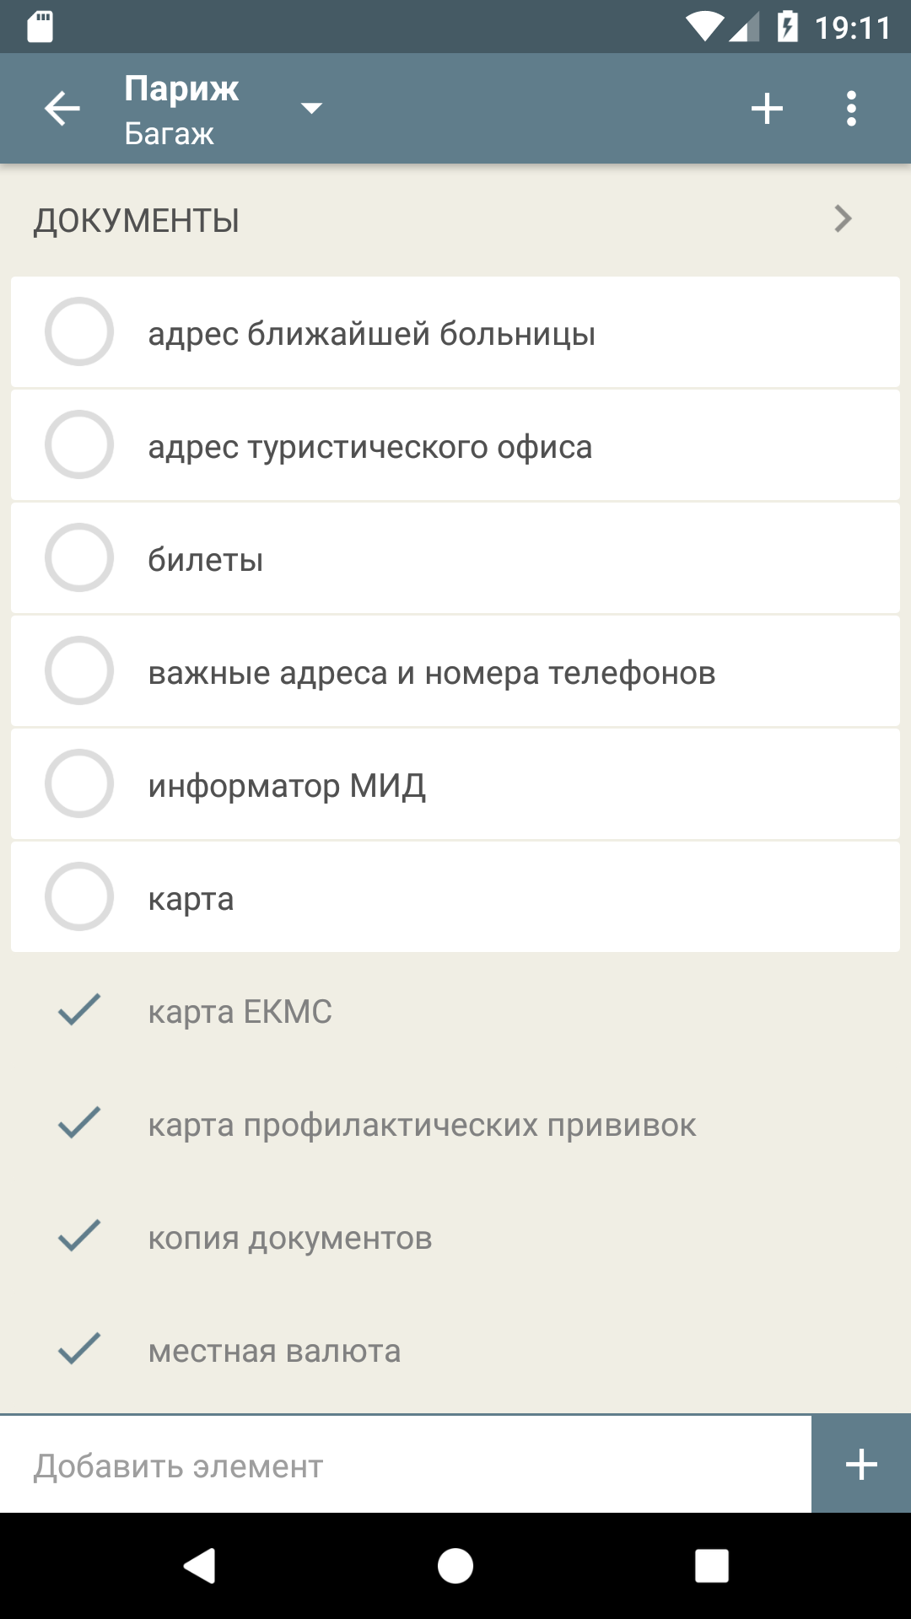911x1619 pixels.
Task: Uncheck the 'карта ЕКМС' checkmark
Action: coord(79,1010)
